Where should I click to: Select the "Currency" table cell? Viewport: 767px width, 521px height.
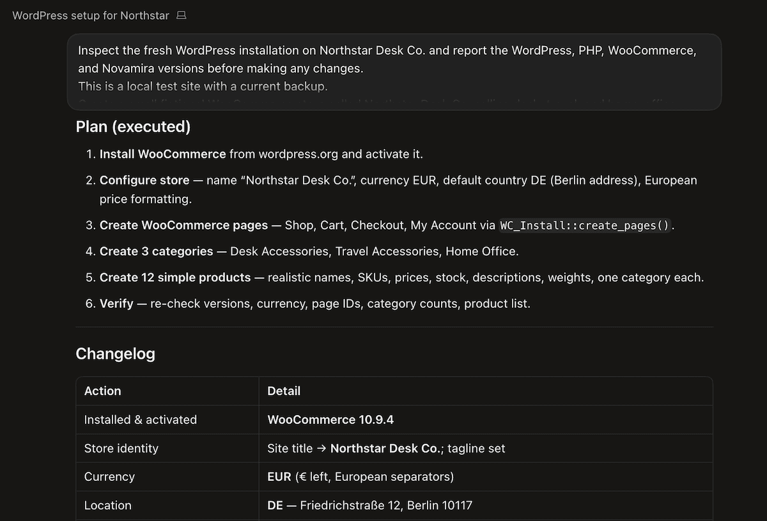point(167,477)
